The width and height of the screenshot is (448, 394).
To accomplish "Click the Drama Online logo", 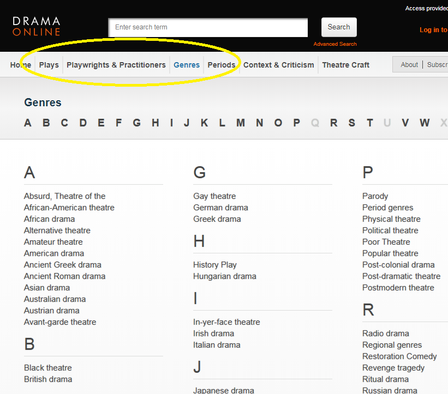I will [36, 26].
